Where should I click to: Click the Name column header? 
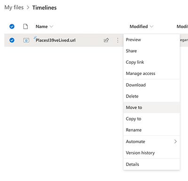click(42, 27)
